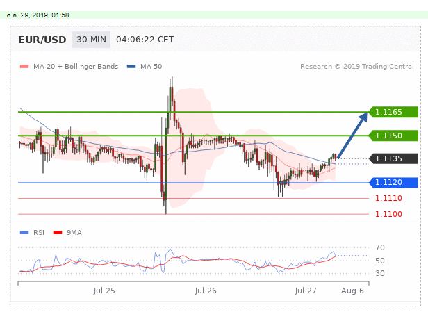Image resolution: width=428 pixels, height=319 pixels.
Task: Click the 1.1100 support level label
Action: [x=388, y=214]
